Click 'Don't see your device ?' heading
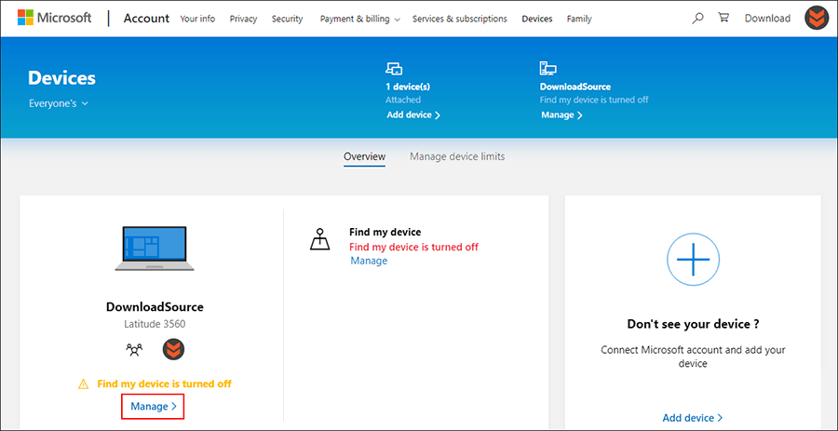The height and width of the screenshot is (431, 838). tap(693, 324)
